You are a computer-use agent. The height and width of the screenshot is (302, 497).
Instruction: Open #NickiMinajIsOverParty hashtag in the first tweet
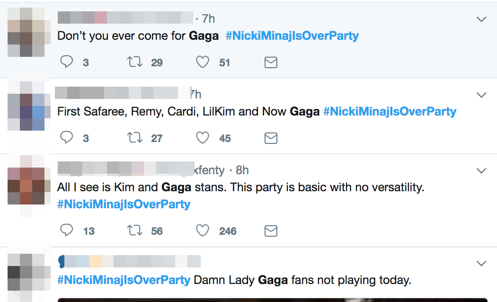pyautogui.click(x=292, y=36)
